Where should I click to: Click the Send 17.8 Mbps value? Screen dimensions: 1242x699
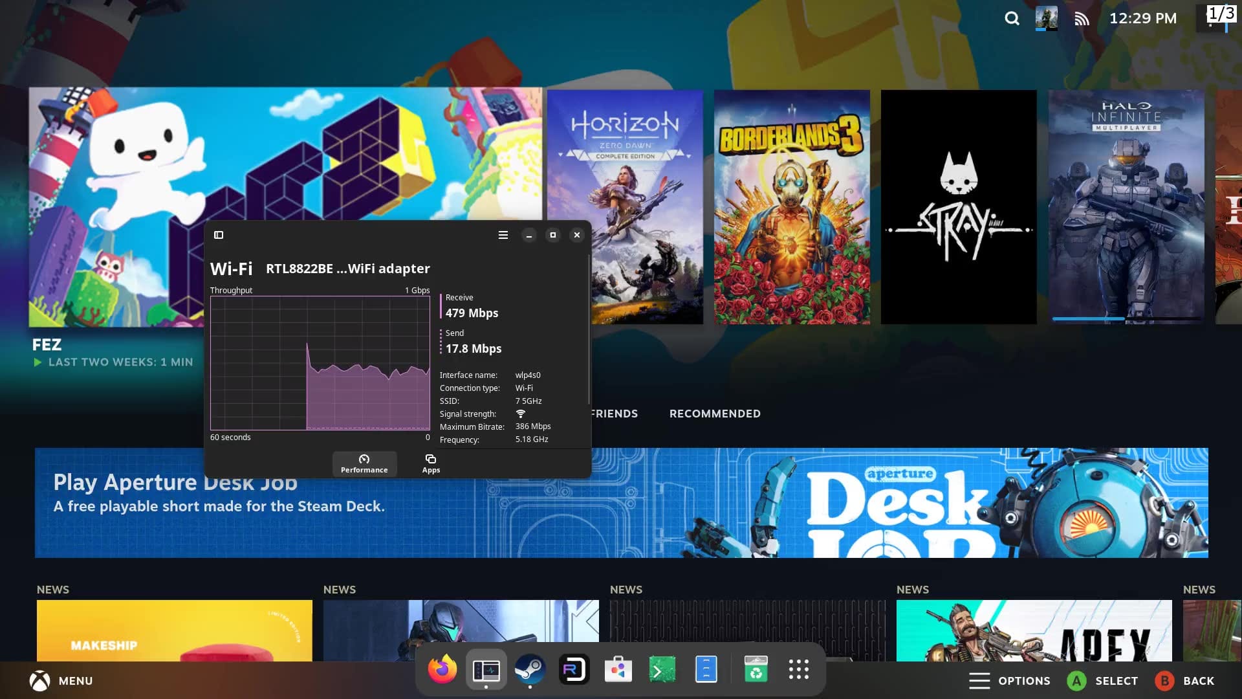point(474,349)
